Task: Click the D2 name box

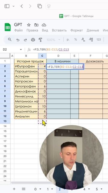Action: pyautogui.click(x=5, y=49)
